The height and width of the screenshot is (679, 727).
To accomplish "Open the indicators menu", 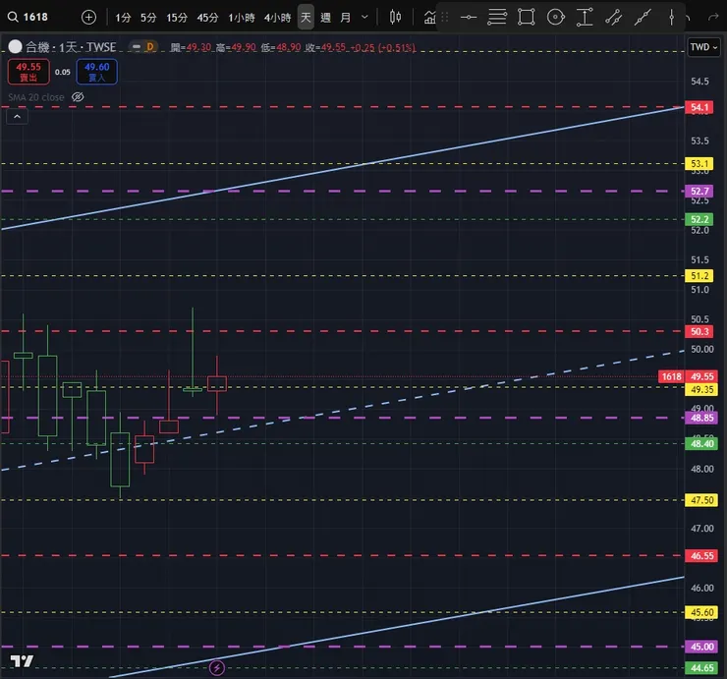I will click(429, 18).
